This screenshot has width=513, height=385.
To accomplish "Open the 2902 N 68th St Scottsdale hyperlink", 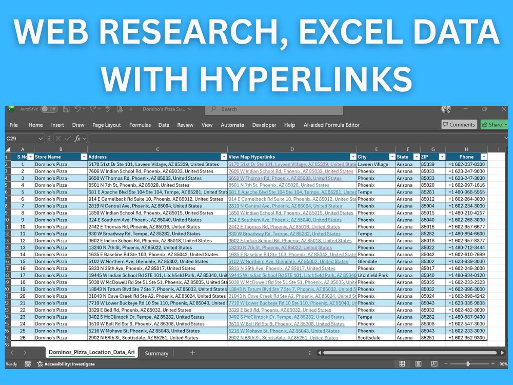I will coord(283,338).
